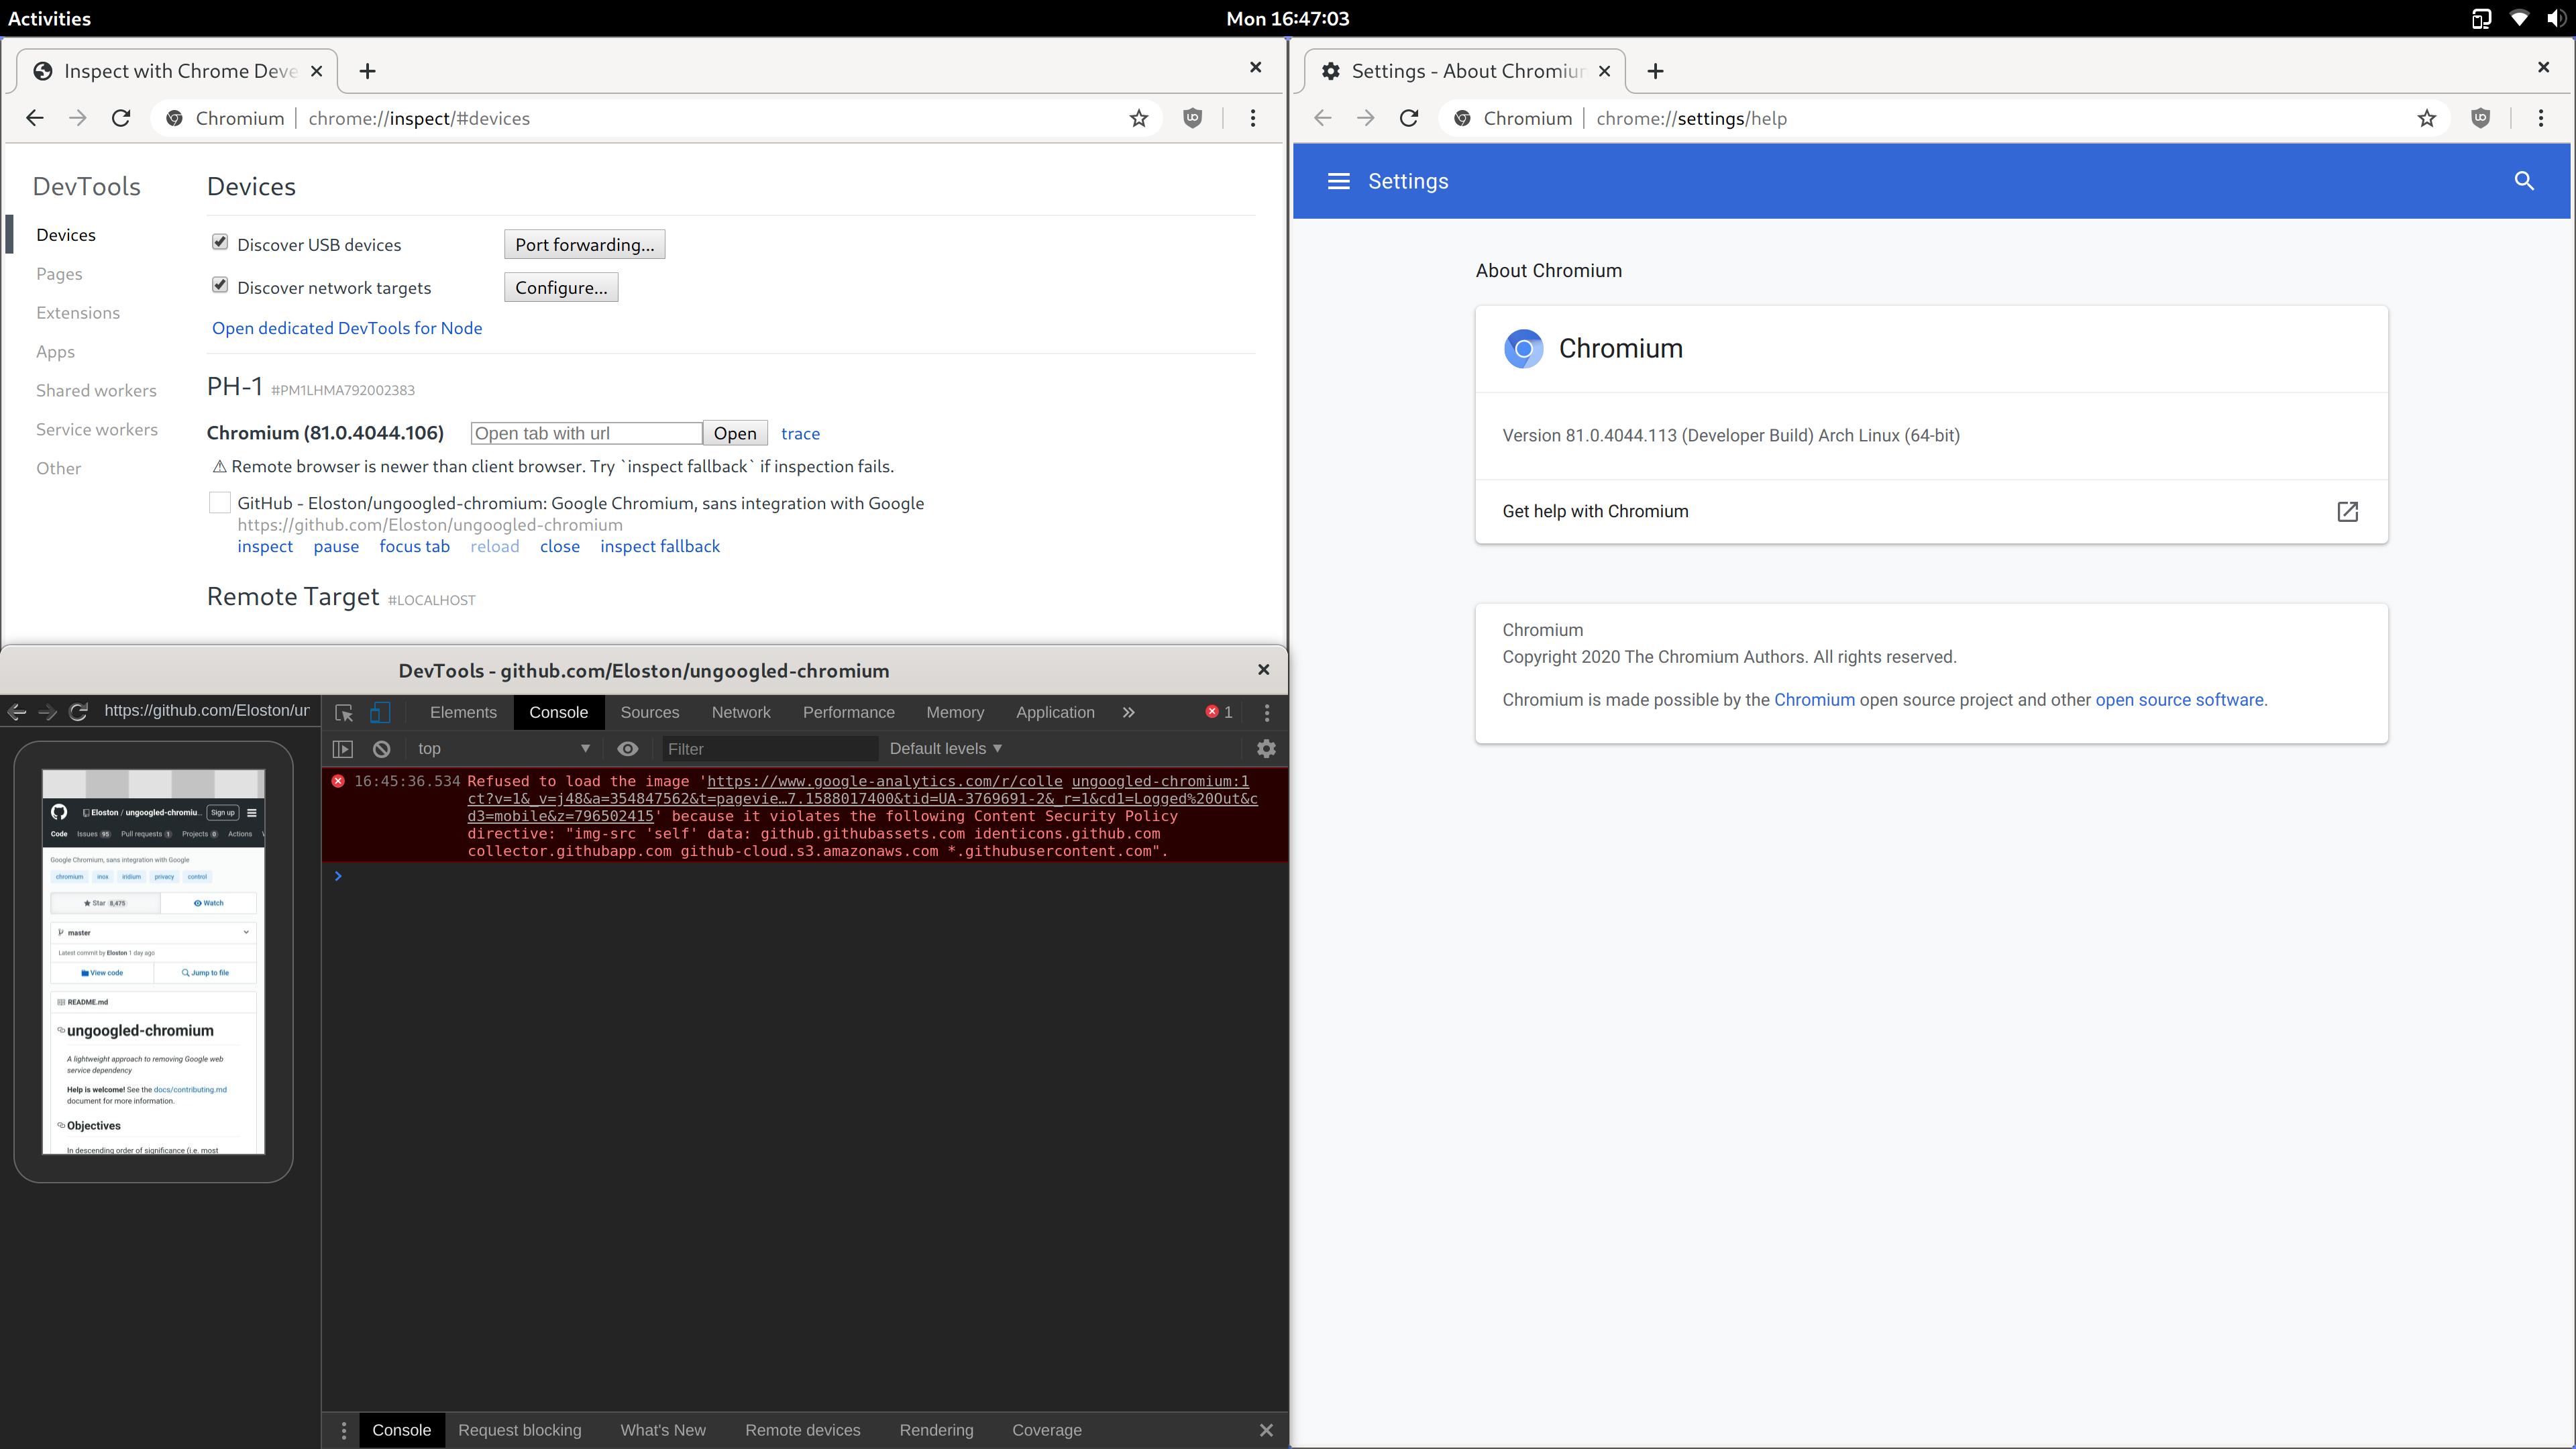
Task: Open the DevTools three-dot customize menu
Action: (x=1266, y=712)
